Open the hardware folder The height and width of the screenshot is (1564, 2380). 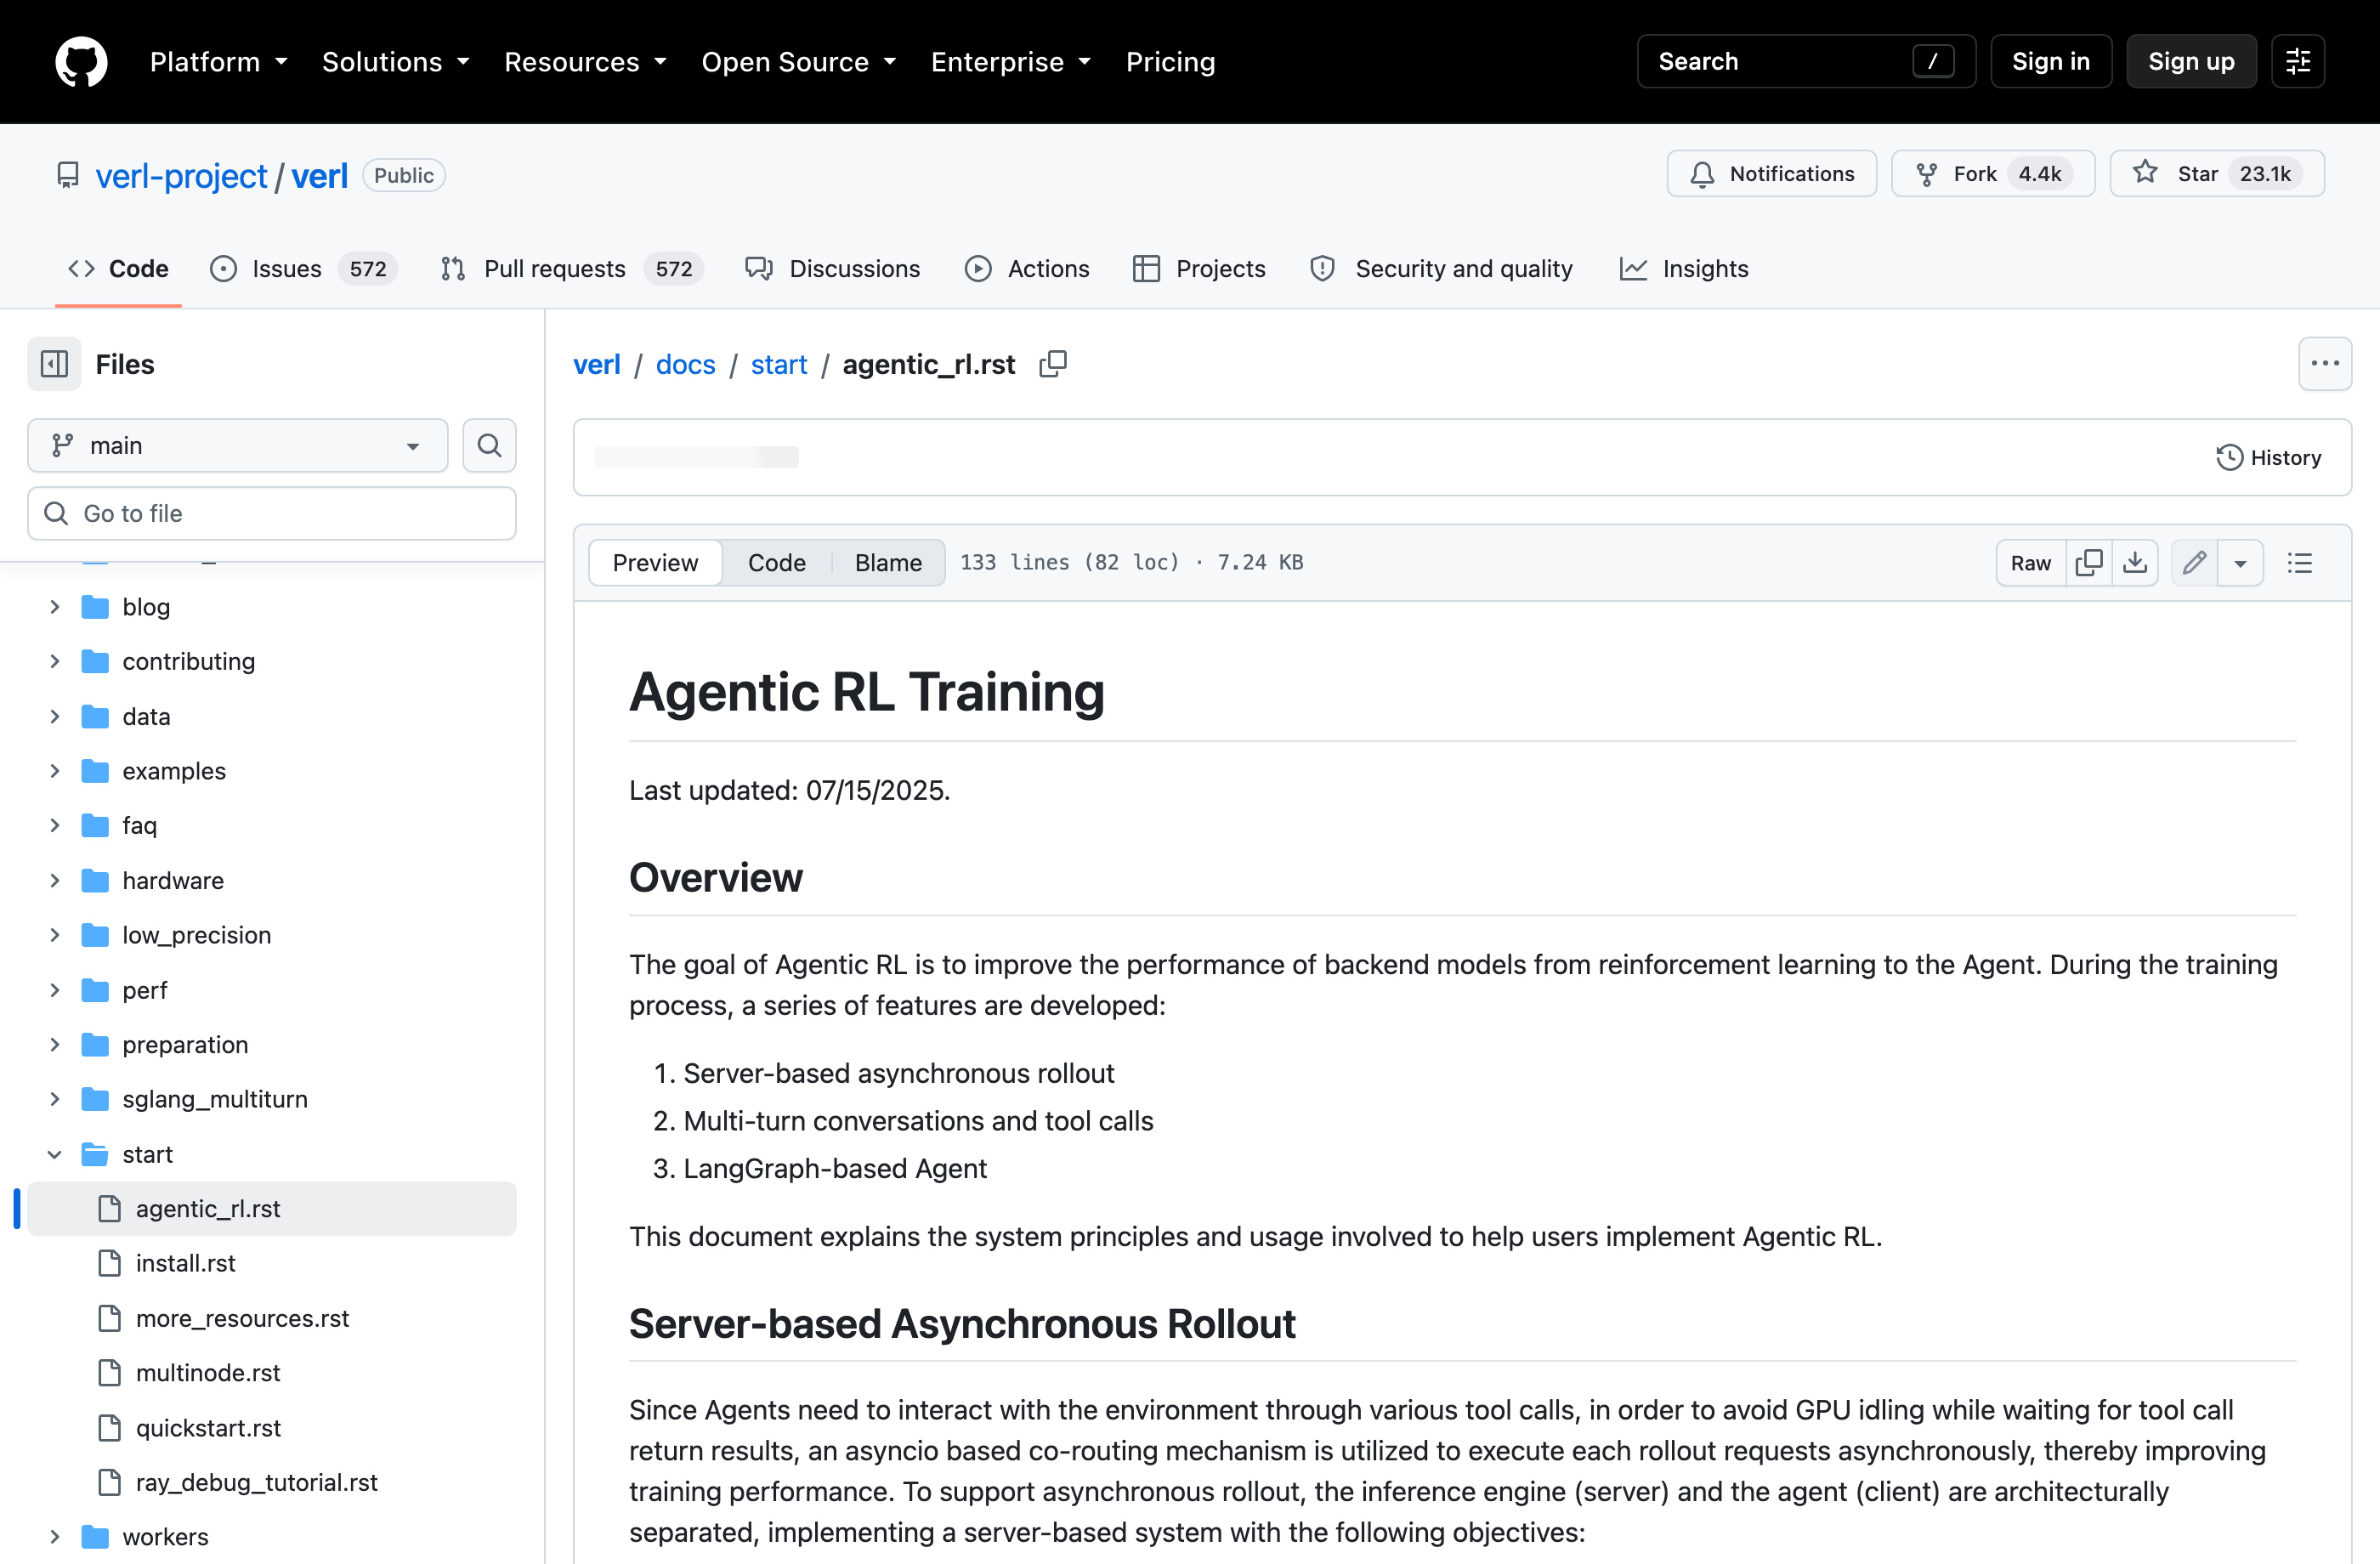point(272,880)
